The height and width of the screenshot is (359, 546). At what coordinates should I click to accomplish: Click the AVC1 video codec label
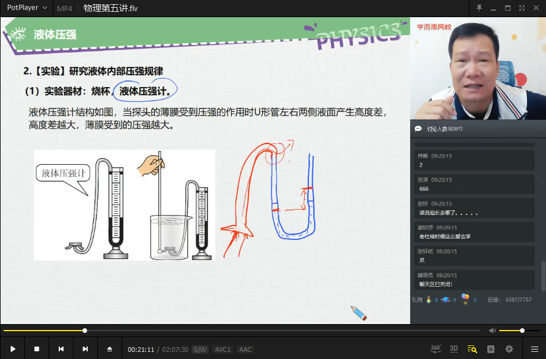tap(223, 350)
